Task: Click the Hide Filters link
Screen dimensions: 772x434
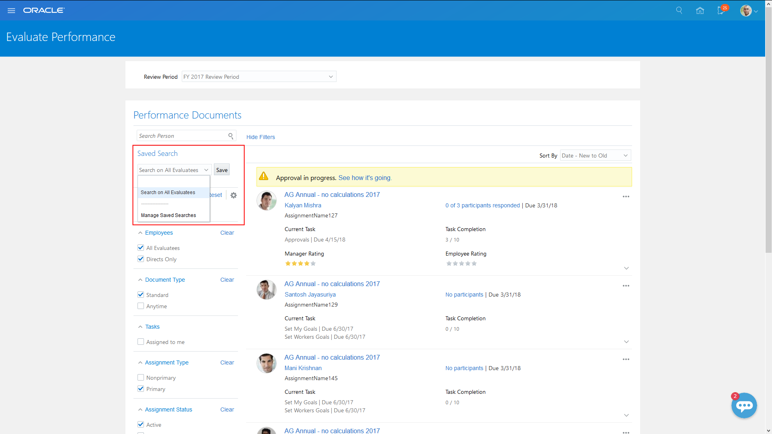Action: pyautogui.click(x=261, y=137)
